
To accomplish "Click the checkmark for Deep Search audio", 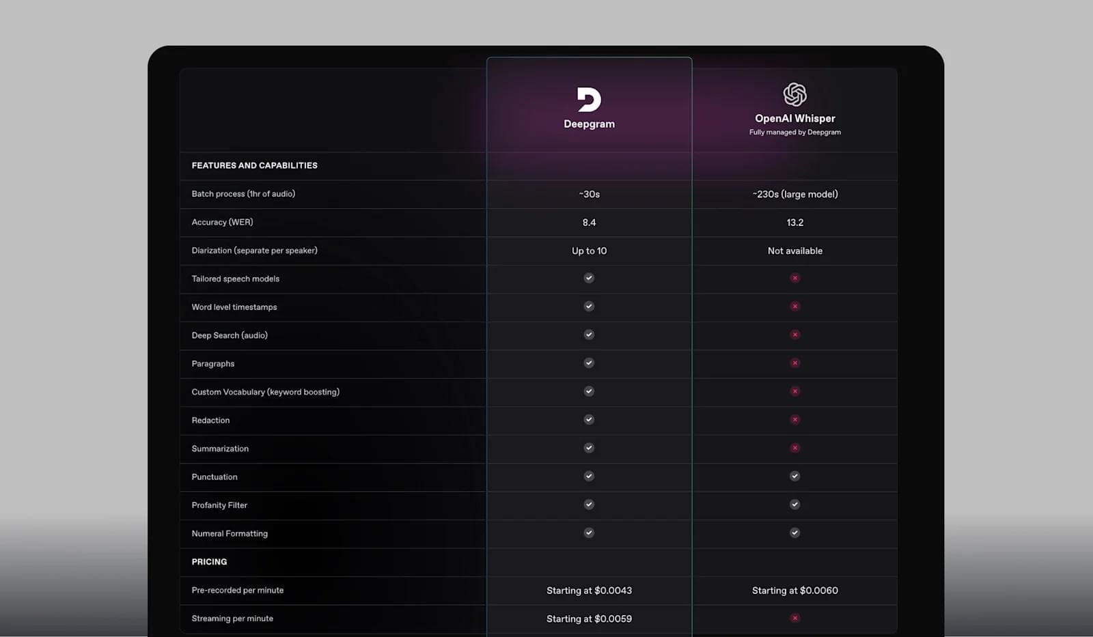I will point(589,335).
